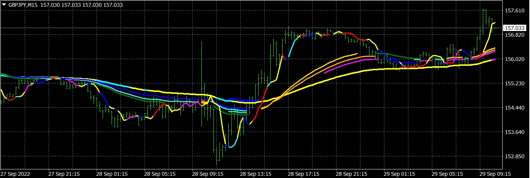Select the 29 Sep 01:15 time marker
The image size is (530, 178).
coord(399,174)
